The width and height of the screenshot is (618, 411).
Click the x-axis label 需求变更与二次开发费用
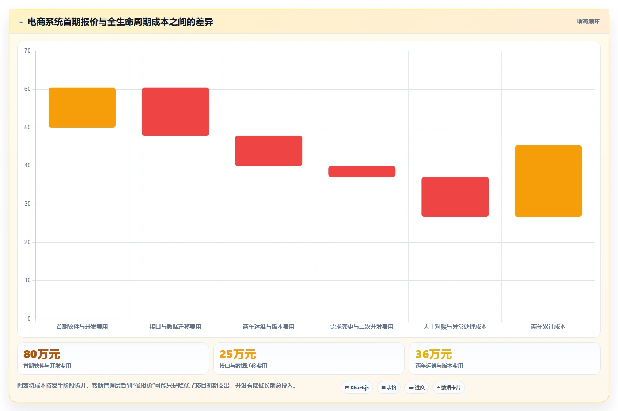click(362, 327)
